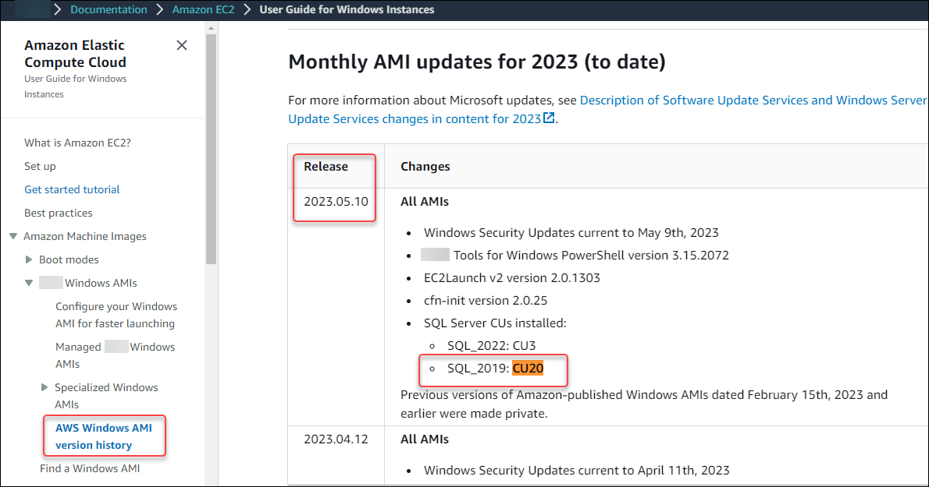Open "What is Amazon EC2?" in sidebar

pyautogui.click(x=77, y=143)
